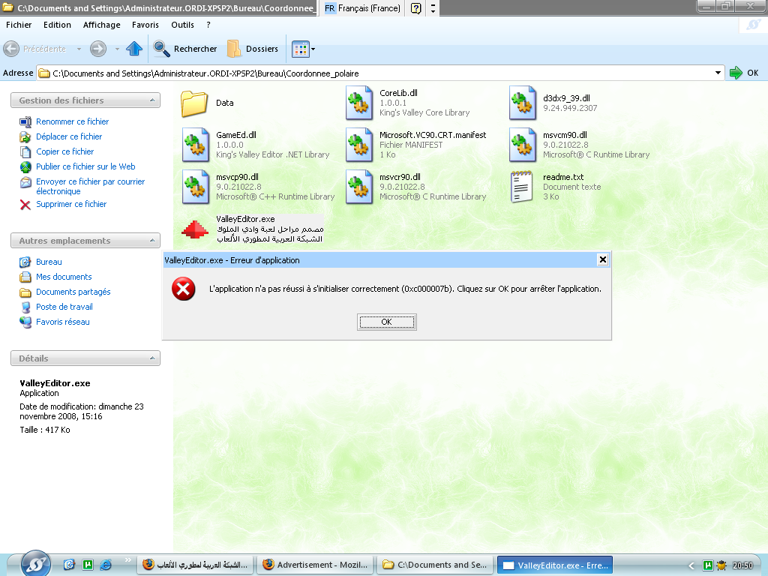Open the back history dropdown arrow

[79, 49]
